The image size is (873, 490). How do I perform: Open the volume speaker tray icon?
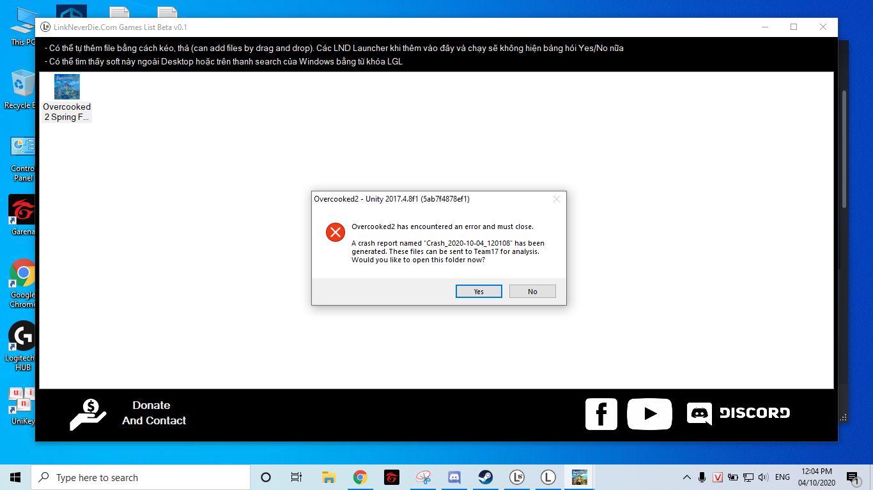tap(762, 477)
